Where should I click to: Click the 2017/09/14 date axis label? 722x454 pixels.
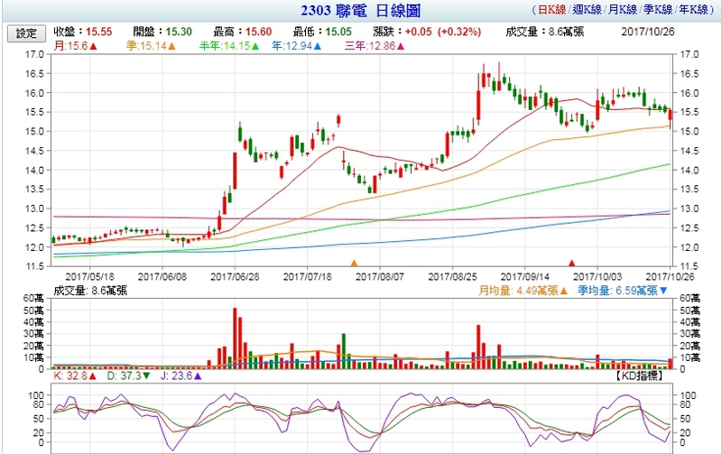coord(525,277)
